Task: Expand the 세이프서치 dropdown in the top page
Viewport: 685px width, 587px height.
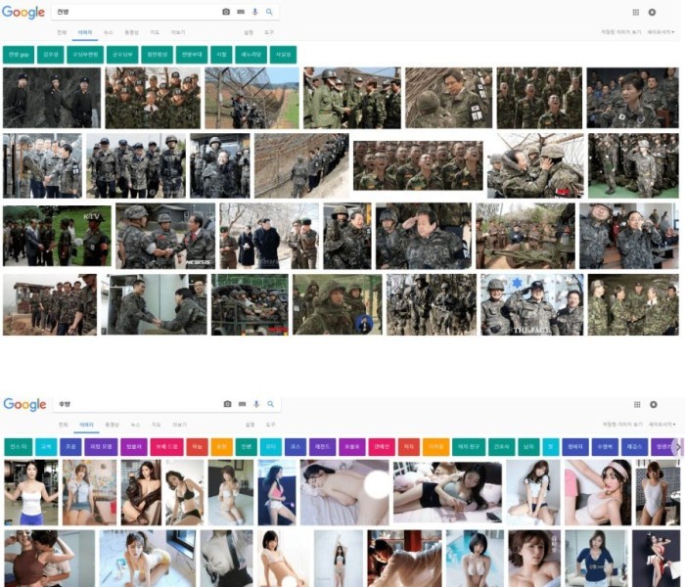Action: point(661,32)
